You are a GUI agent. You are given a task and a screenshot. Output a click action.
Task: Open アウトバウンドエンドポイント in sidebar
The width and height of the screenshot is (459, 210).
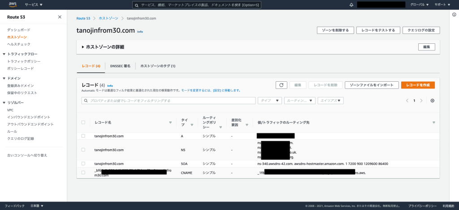(x=30, y=124)
